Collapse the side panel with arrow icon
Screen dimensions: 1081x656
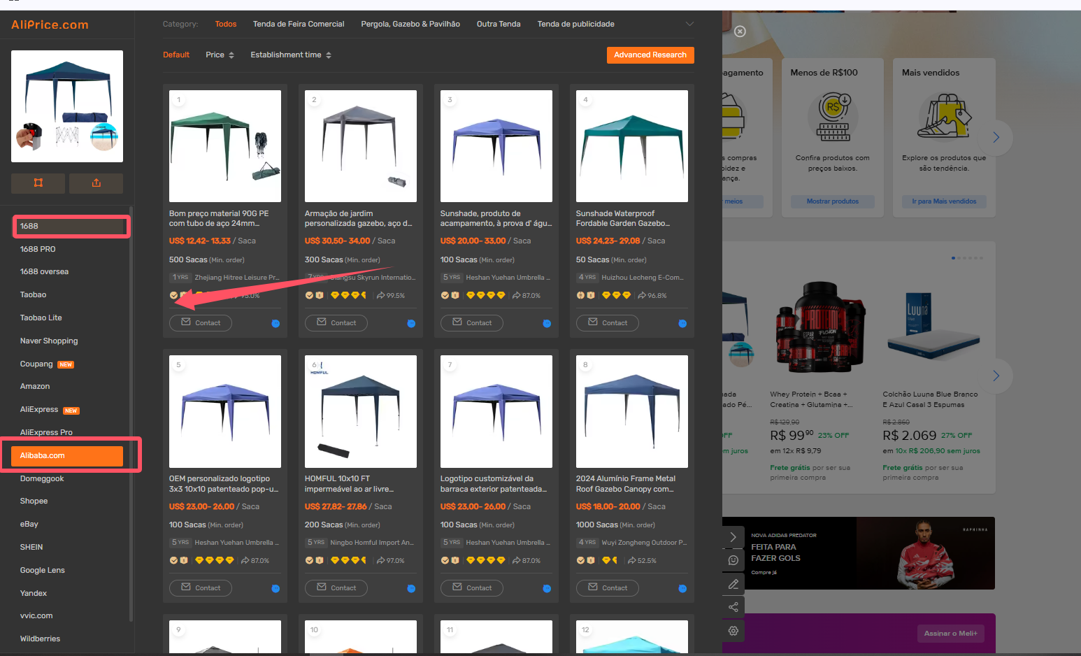[733, 537]
